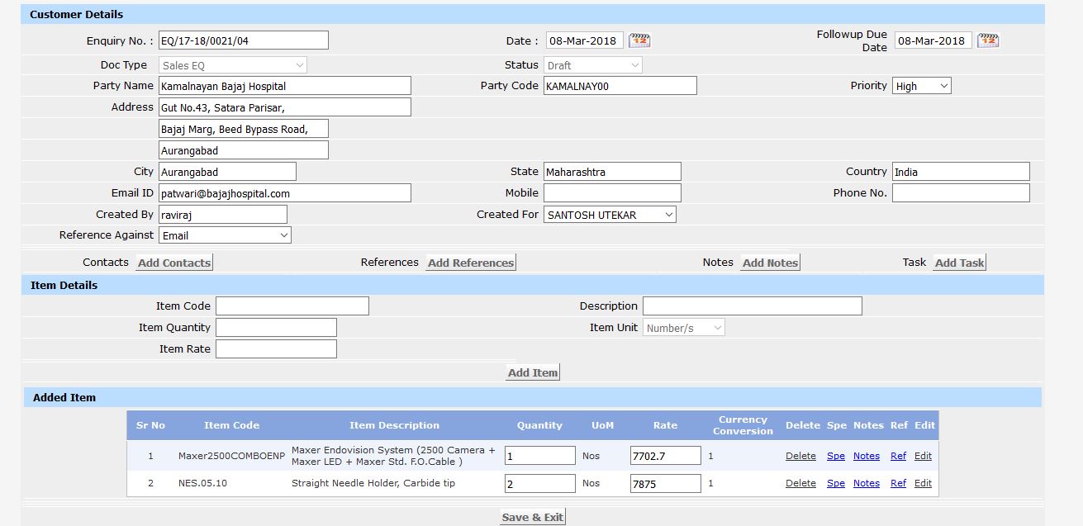
Task: Open the Followup Due Date calendar icon
Action: click(x=988, y=40)
